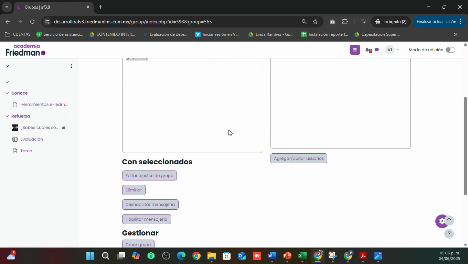Click the Incógnito (2) indicator
This screenshot has height=264, width=468.
tap(391, 22)
